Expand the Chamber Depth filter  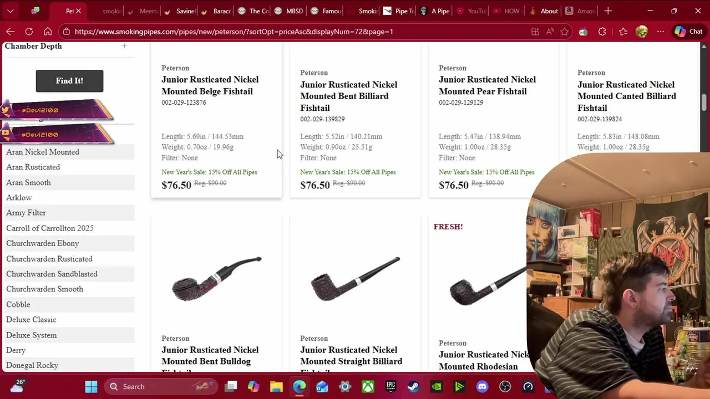[124, 46]
